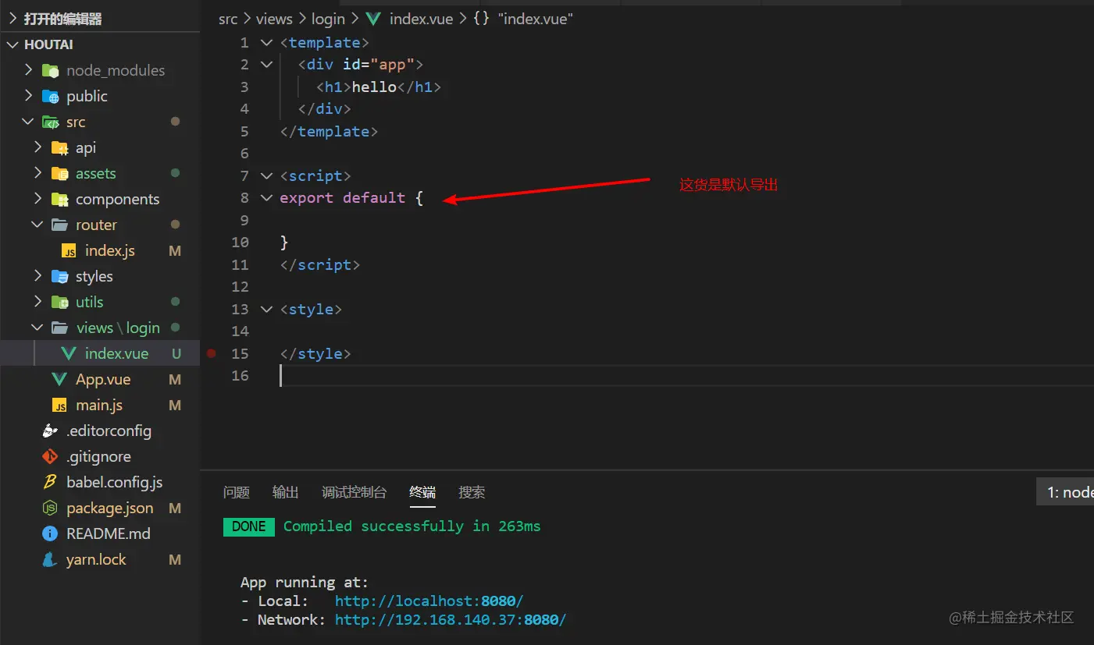Click the Vue icon beside App.vue
1094x645 pixels.
[59, 380]
